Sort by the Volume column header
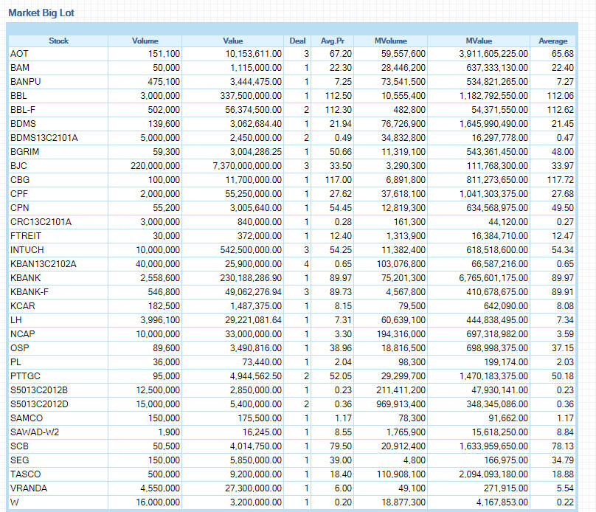The image size is (596, 512). [x=145, y=41]
